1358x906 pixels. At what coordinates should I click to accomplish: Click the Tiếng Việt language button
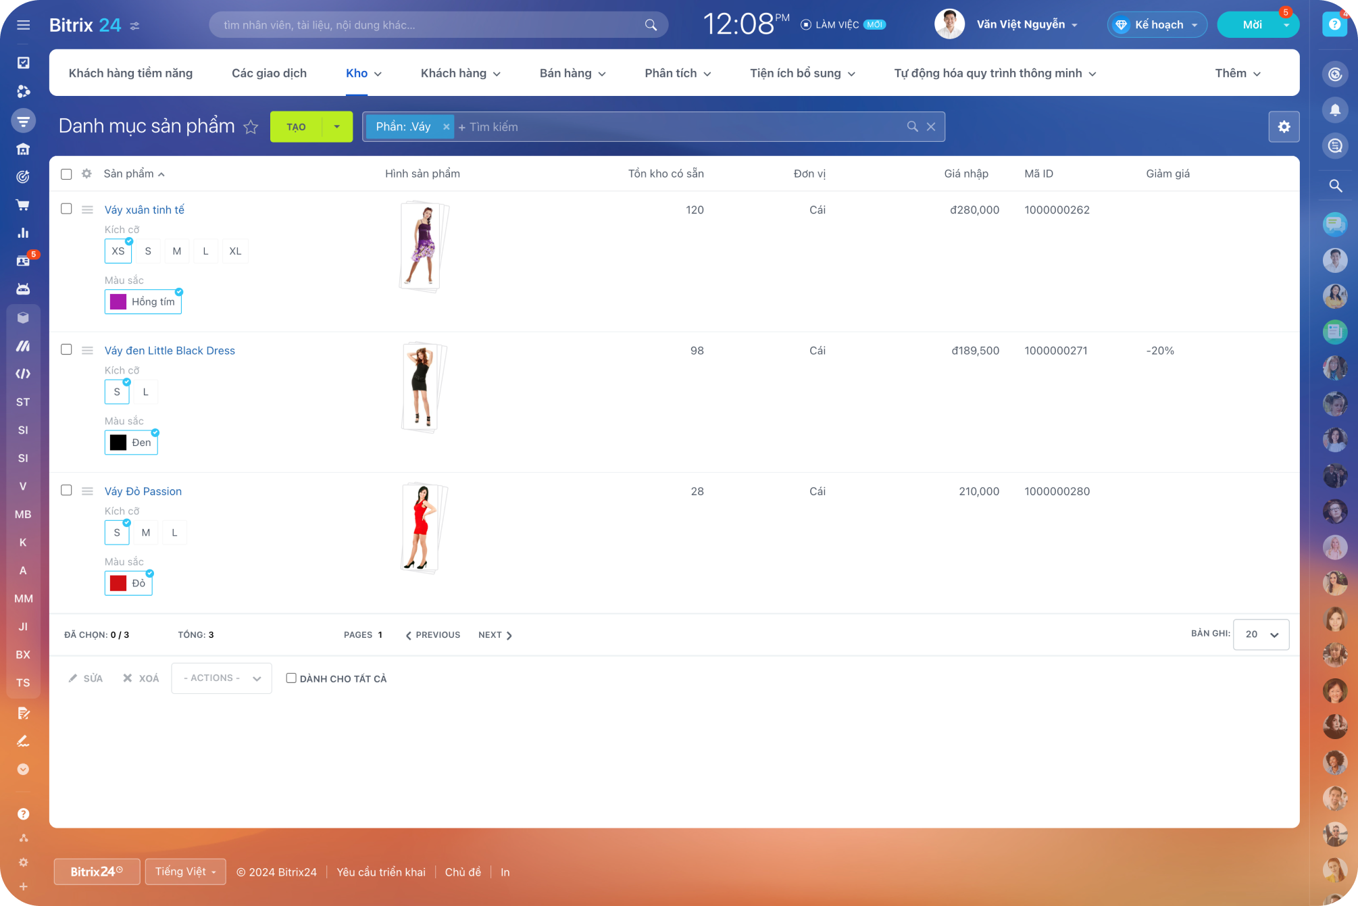pyautogui.click(x=185, y=872)
